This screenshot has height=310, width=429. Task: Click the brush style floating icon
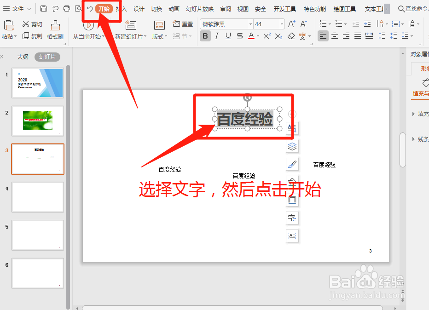coord(292,164)
